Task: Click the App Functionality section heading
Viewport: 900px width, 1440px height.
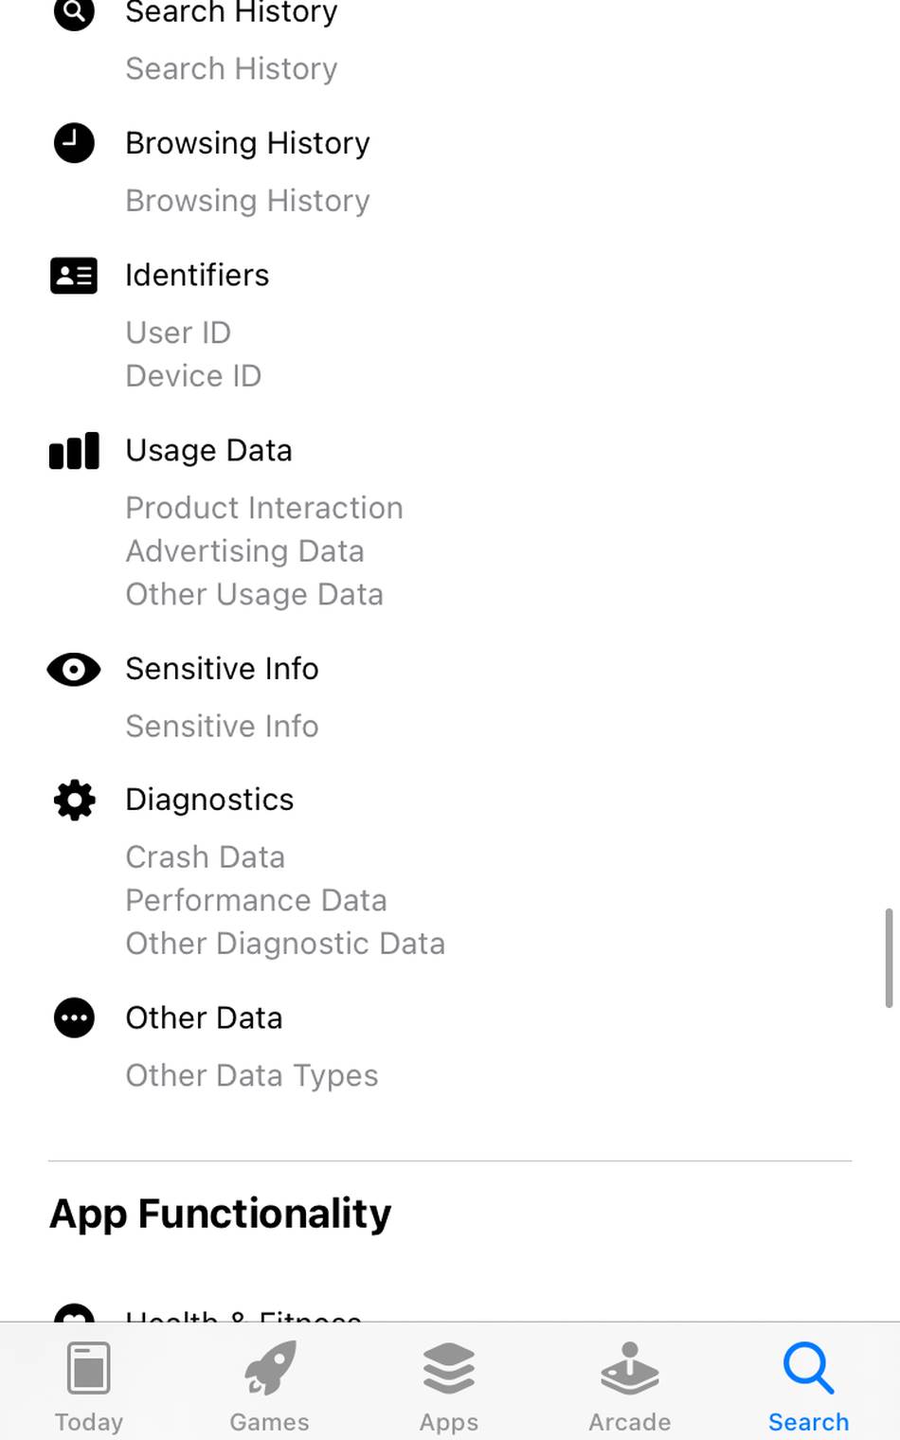Action: 220,1215
